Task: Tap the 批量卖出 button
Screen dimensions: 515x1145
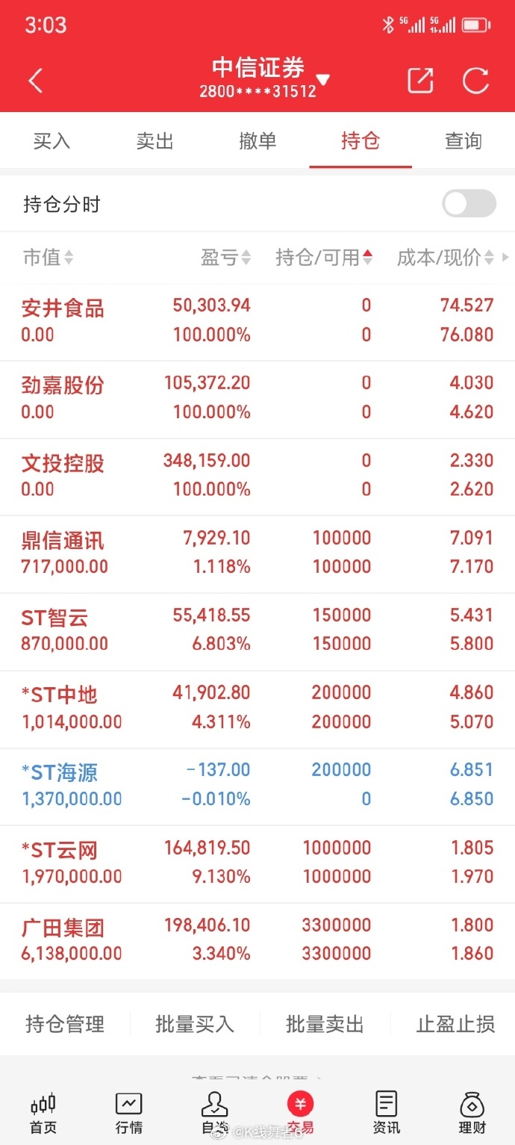Action: [x=325, y=1024]
